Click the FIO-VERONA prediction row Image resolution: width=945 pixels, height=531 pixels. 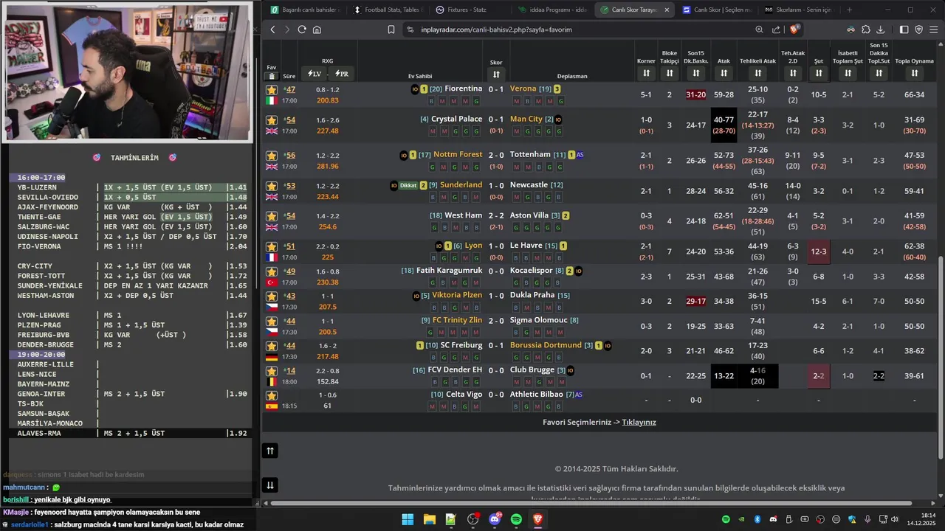(x=131, y=246)
